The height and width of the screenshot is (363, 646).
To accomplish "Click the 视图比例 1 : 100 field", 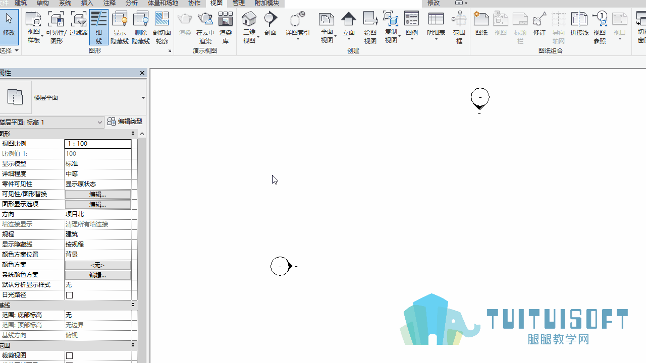I will click(98, 144).
